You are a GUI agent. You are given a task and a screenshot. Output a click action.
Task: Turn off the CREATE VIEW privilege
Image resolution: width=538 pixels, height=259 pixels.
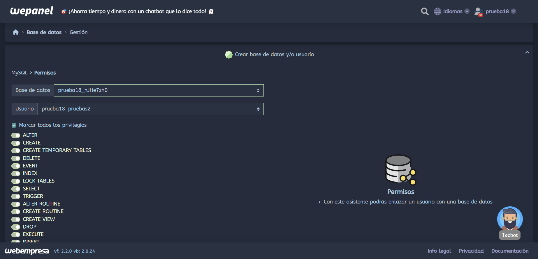(16, 219)
